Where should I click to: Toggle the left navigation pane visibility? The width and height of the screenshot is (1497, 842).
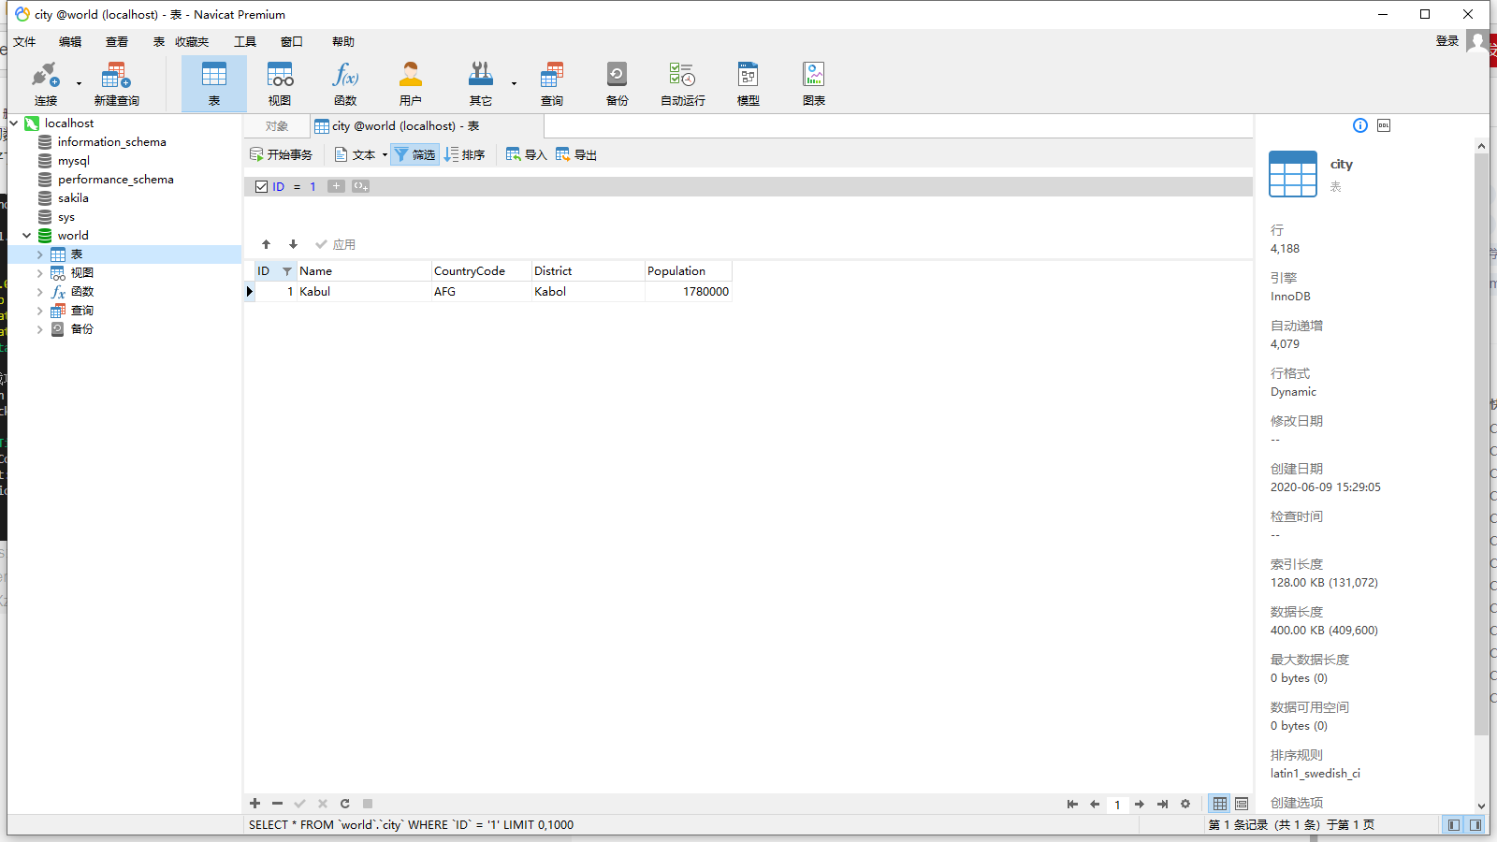click(x=1453, y=825)
